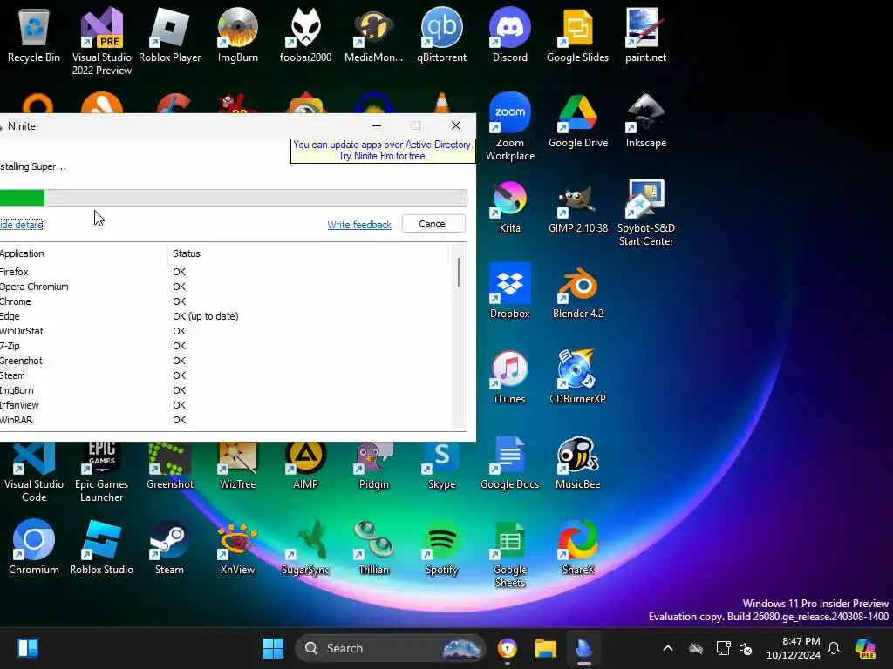Open Dropbox desktop shortcut
The height and width of the screenshot is (669, 893).
tap(509, 291)
